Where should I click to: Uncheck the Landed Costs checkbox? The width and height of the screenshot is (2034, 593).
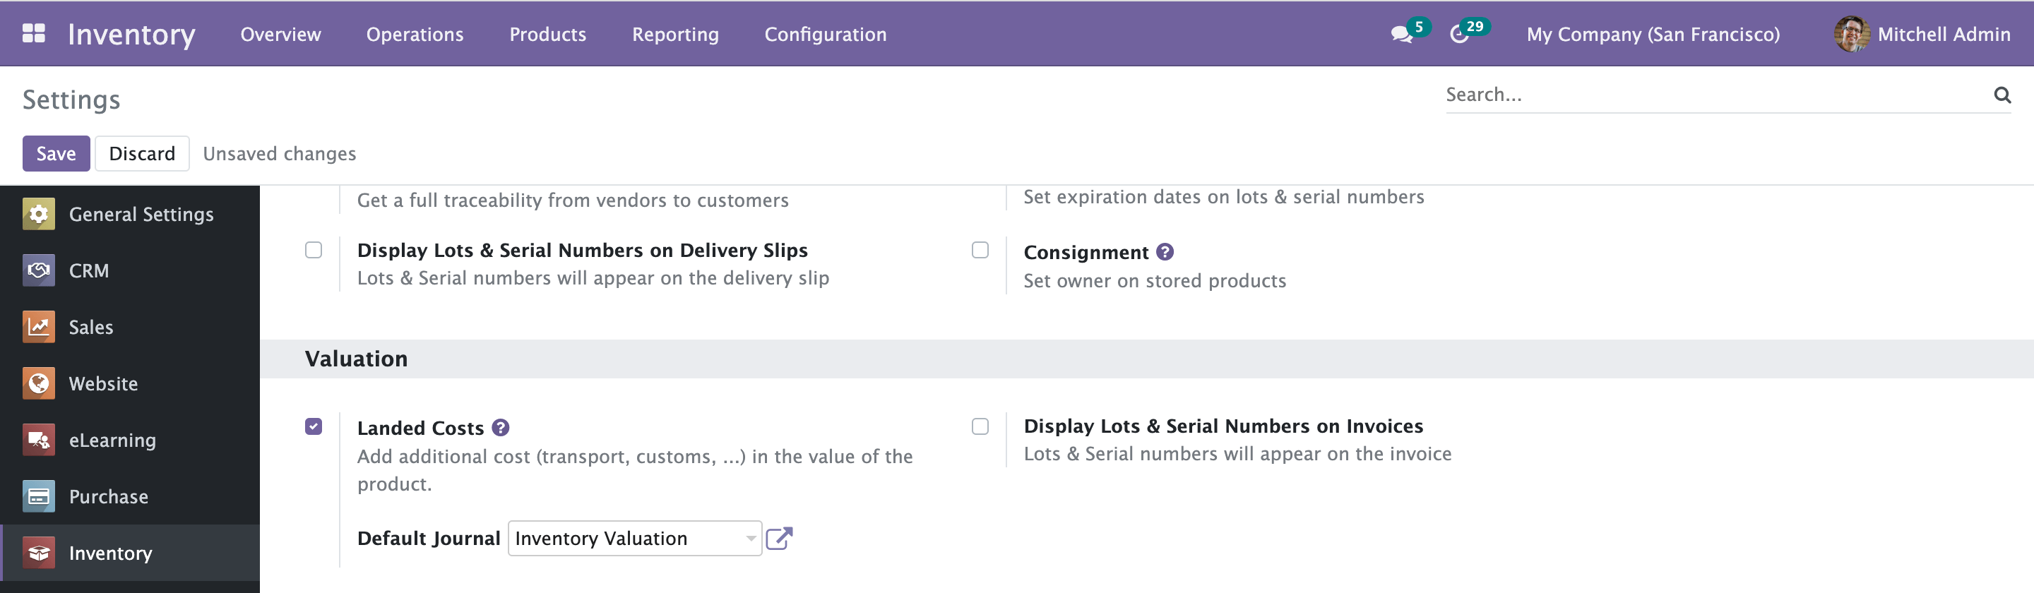(314, 426)
